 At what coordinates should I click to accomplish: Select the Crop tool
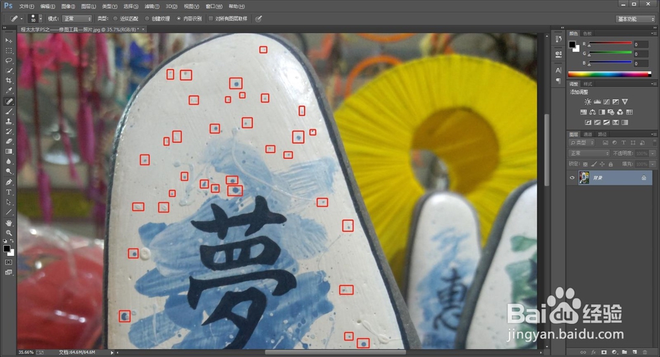coord(9,81)
